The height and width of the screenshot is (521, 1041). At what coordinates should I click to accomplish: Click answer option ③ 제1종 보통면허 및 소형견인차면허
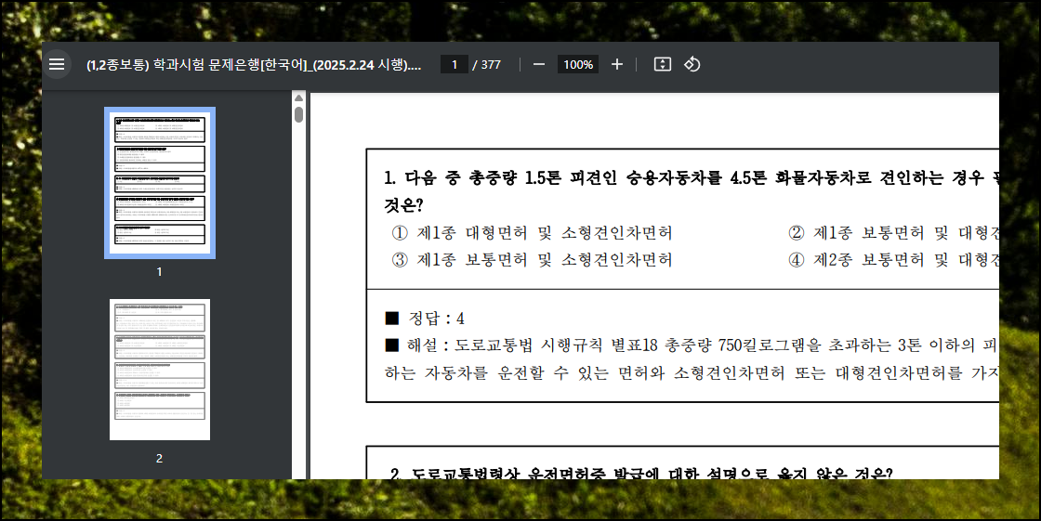pos(532,259)
